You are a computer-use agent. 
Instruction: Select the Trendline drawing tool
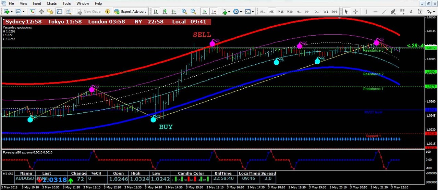pyautogui.click(x=385, y=11)
